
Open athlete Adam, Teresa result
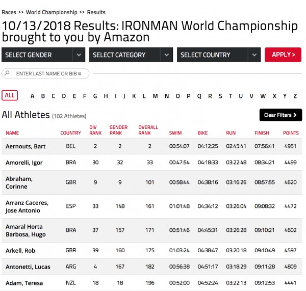(24, 283)
